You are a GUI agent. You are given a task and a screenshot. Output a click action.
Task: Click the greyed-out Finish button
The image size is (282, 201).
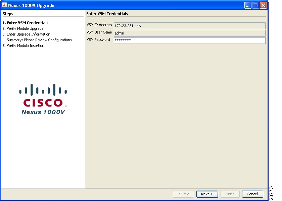(230, 194)
